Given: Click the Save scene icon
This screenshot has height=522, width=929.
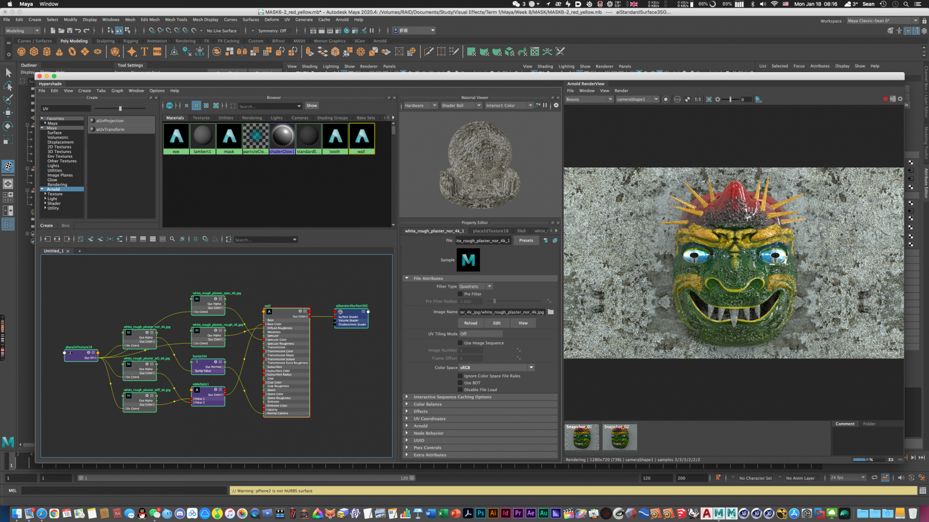Looking at the screenshot, I should pyautogui.click(x=69, y=30).
